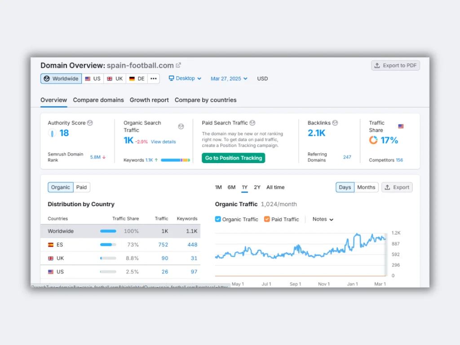The height and width of the screenshot is (345, 460).
Task: Set chart granularity to Days
Action: point(345,187)
